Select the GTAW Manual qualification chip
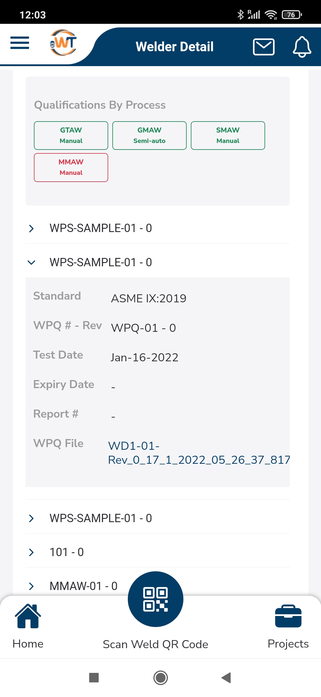This screenshot has height=697, width=321. [x=71, y=136]
